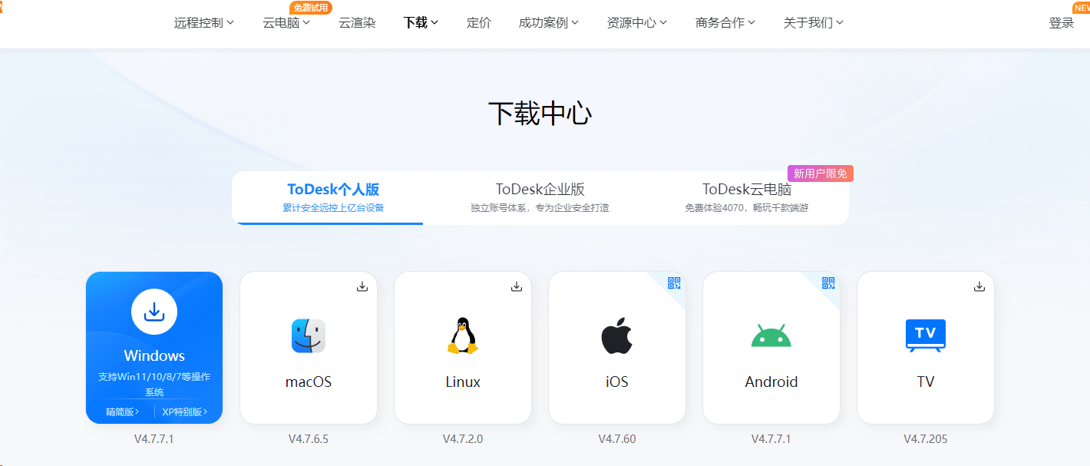This screenshot has height=466, width=1090.
Task: Click the Linux label text
Action: (463, 382)
